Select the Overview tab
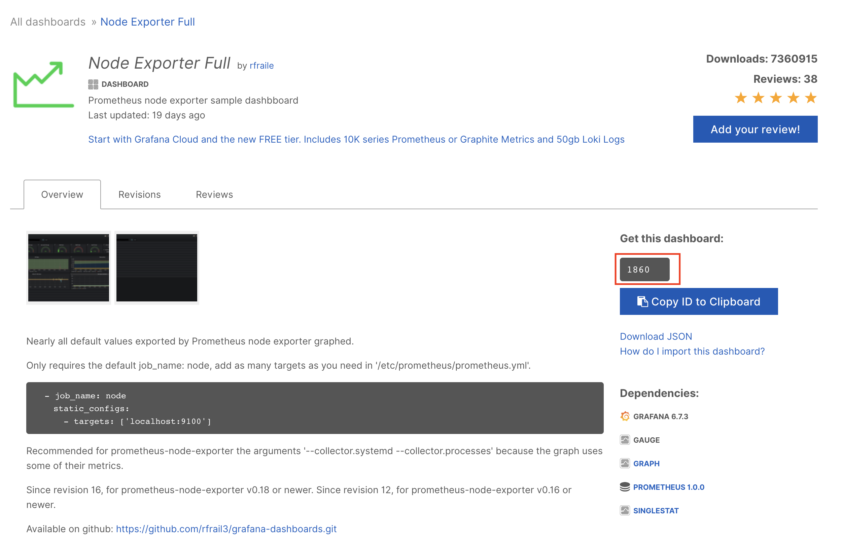Viewport: 842px width, 547px height. 62,194
